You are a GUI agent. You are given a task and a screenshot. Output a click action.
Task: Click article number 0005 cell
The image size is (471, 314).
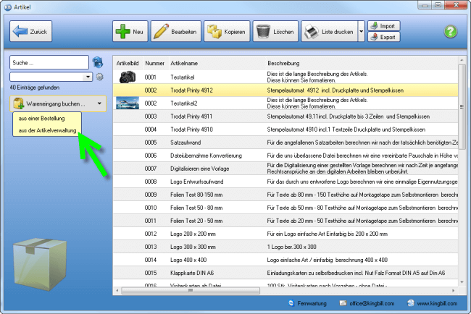pyautogui.click(x=151, y=143)
